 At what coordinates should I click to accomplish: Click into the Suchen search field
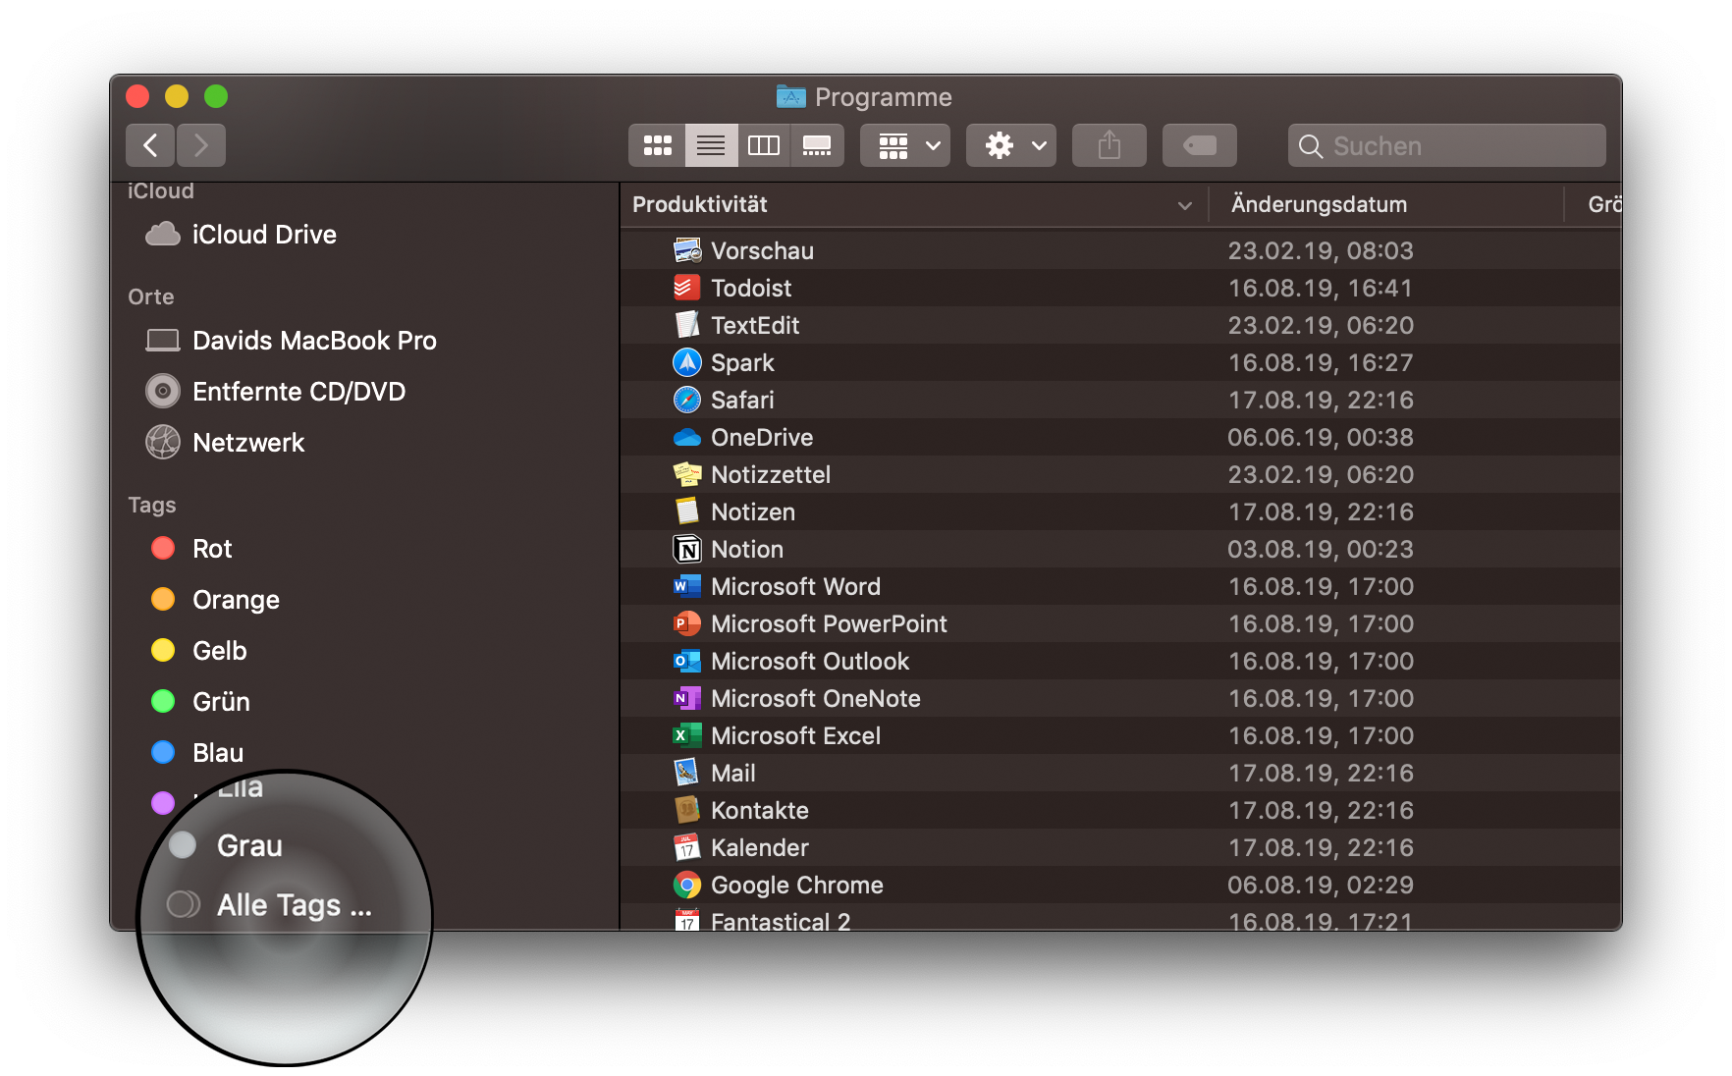pyautogui.click(x=1447, y=145)
